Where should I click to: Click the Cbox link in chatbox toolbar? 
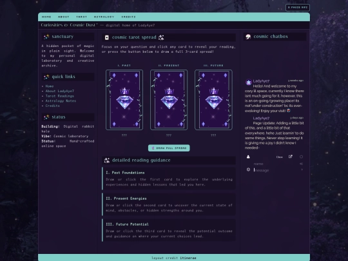(x=280, y=157)
